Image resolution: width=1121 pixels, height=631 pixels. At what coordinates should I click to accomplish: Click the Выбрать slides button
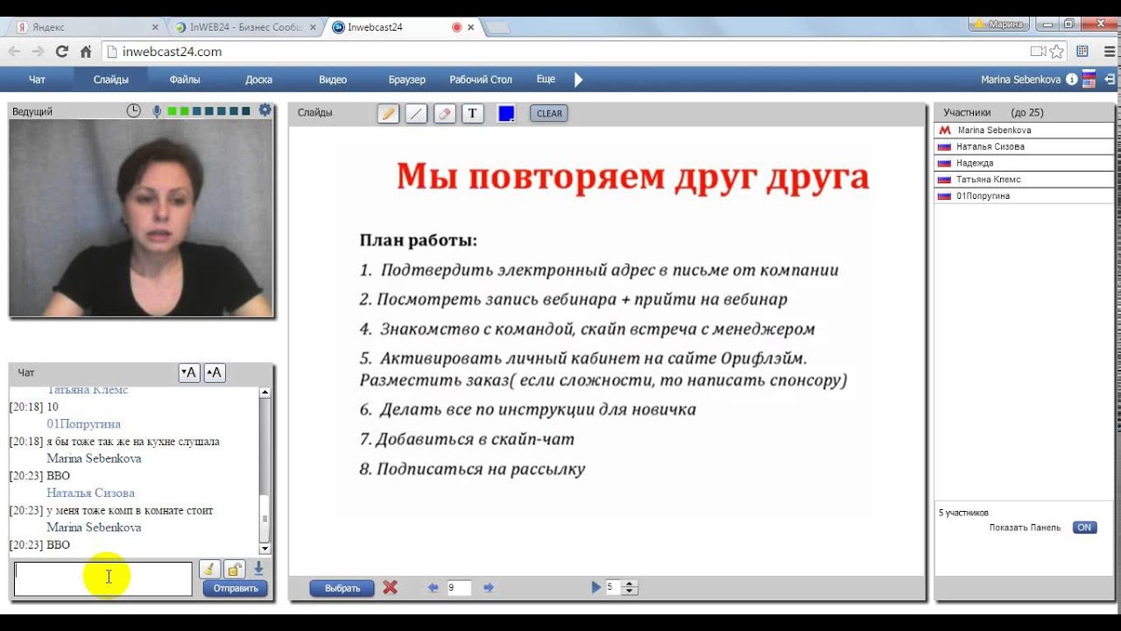(x=342, y=588)
